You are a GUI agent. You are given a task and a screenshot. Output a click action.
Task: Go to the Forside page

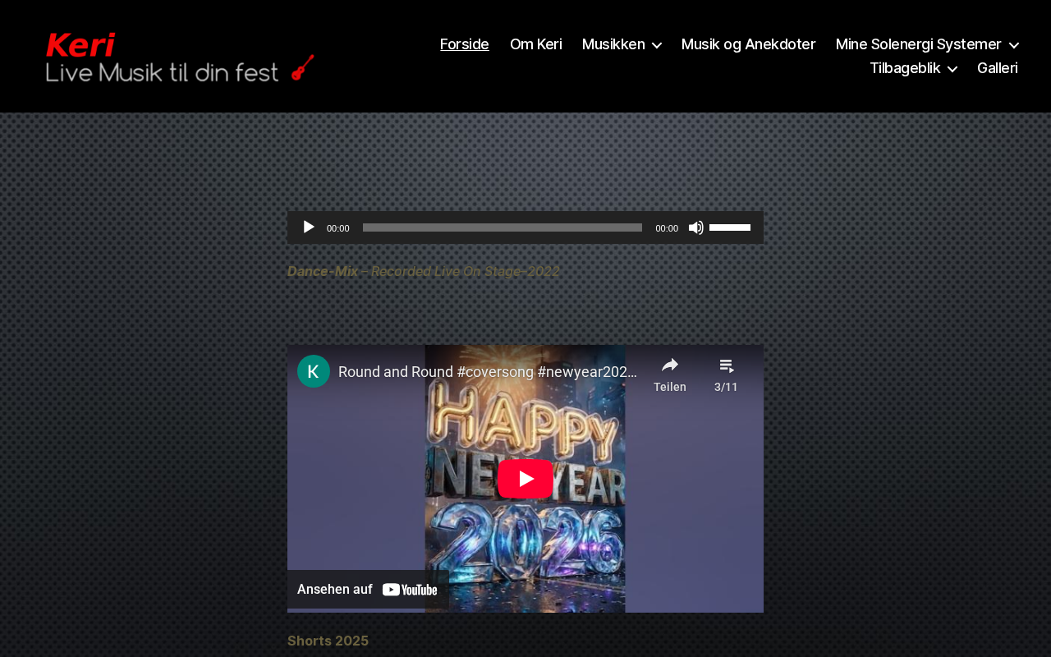pyautogui.click(x=465, y=44)
